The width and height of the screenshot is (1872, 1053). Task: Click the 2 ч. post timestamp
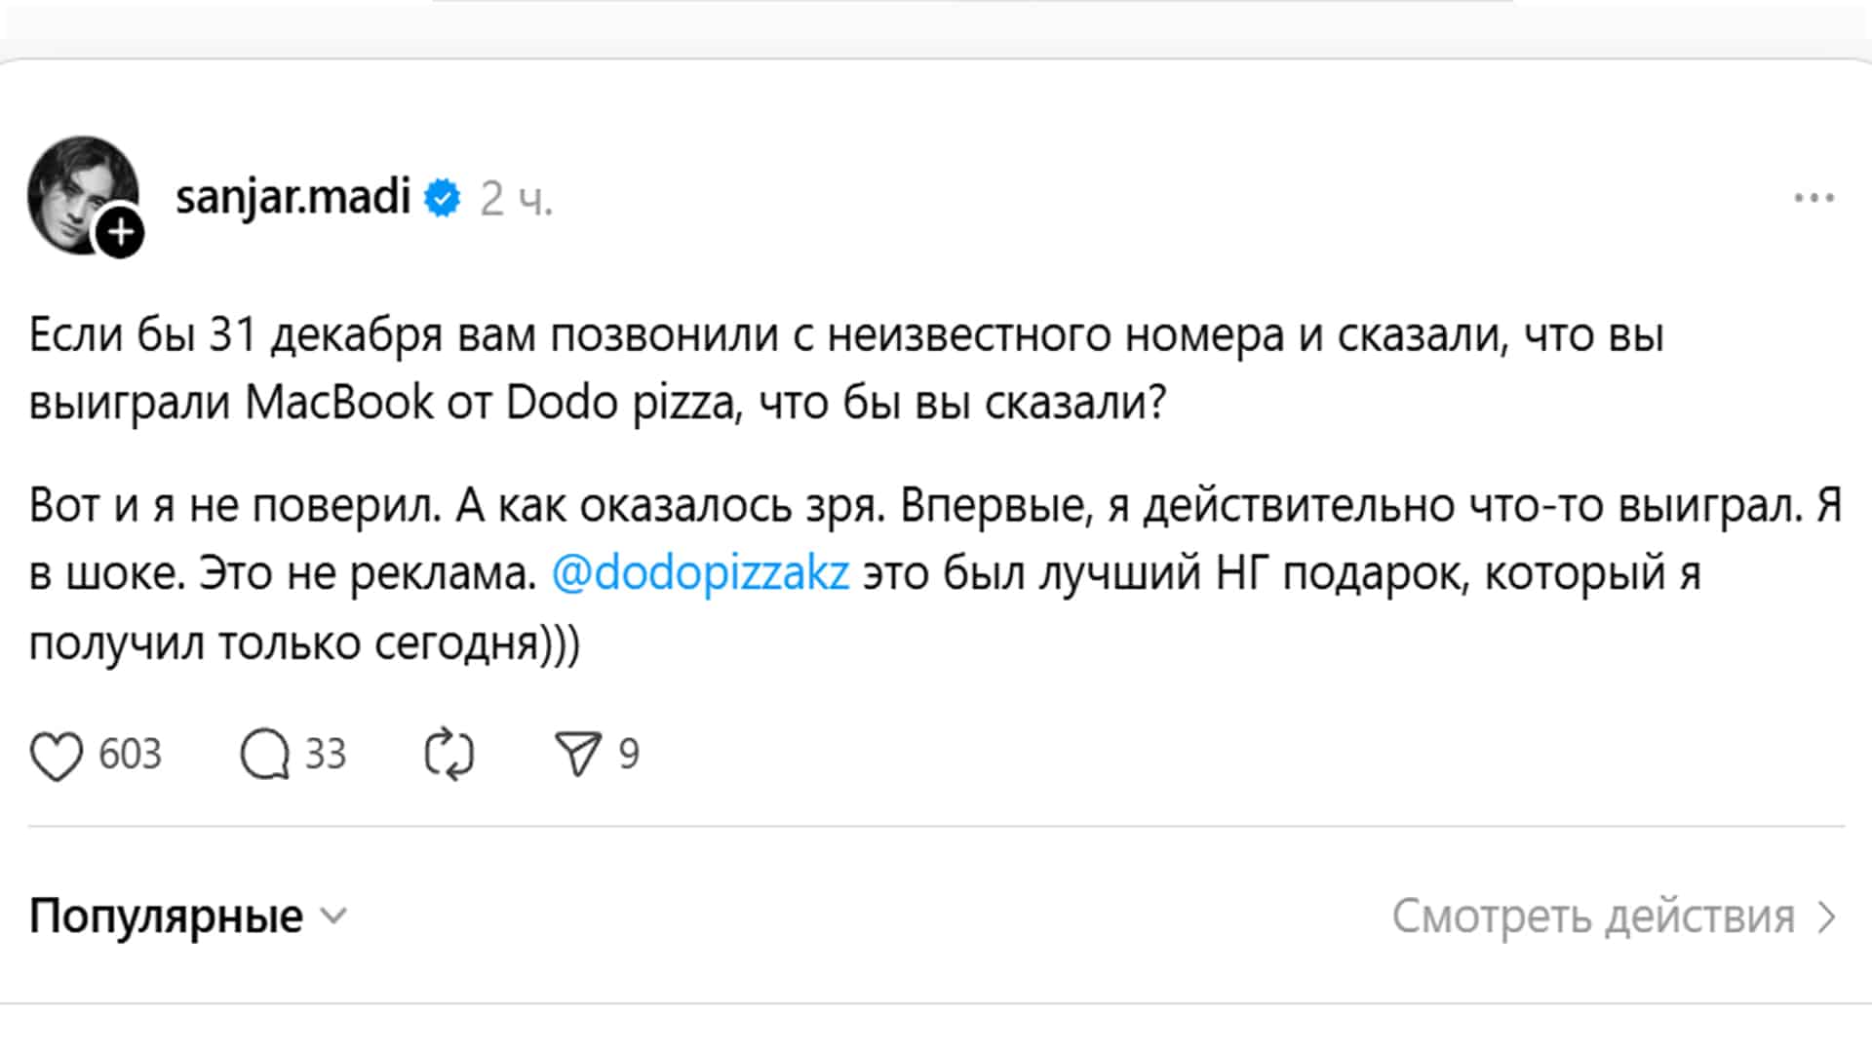516,199
